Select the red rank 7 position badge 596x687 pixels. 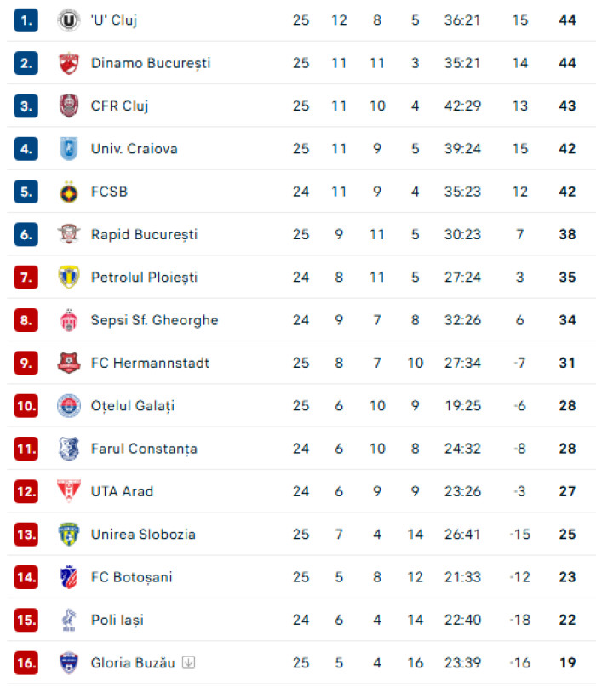point(26,277)
